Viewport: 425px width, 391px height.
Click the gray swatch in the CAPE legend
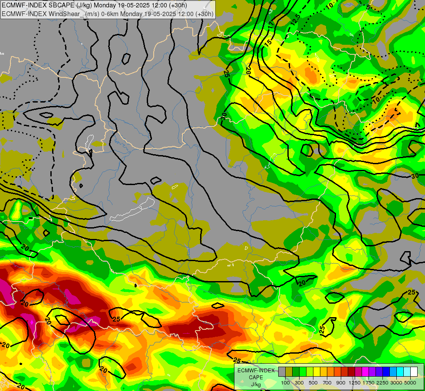click(282, 371)
